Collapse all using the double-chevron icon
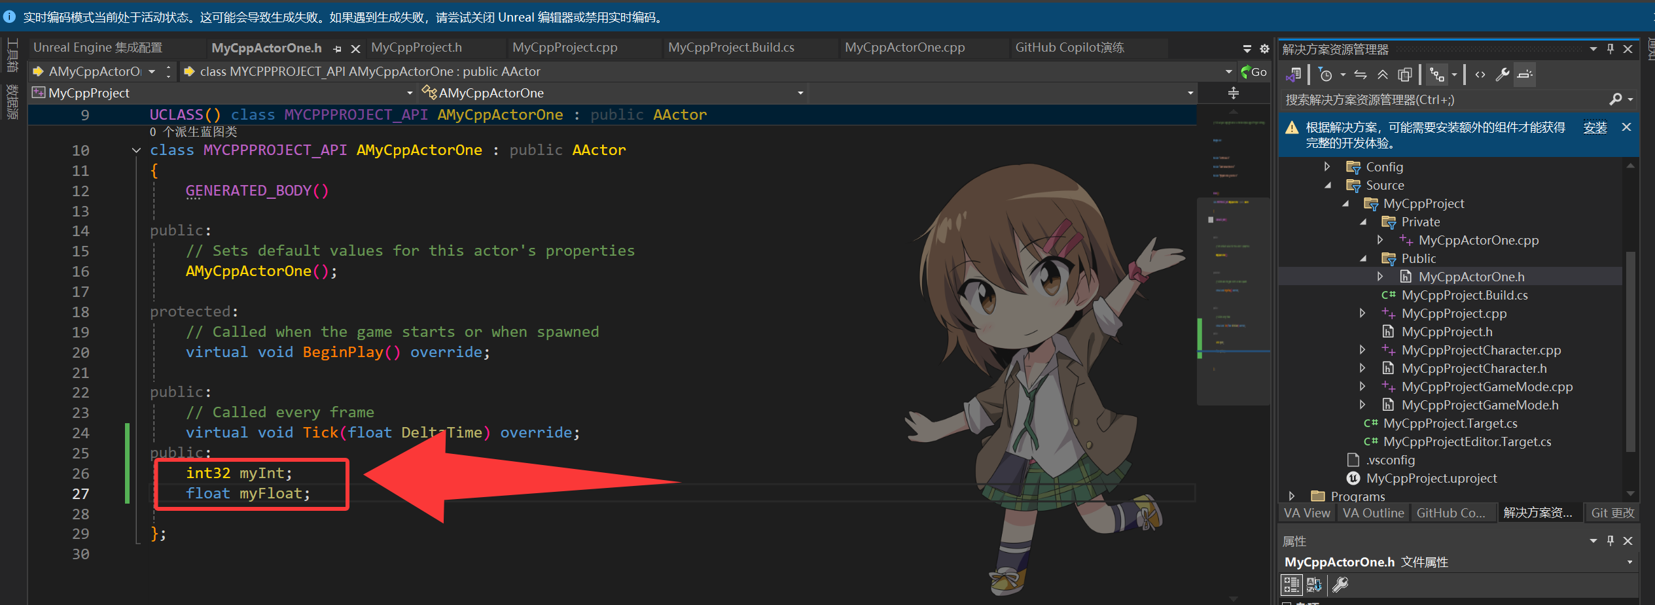Screen dimensions: 1655x605 pyautogui.click(x=1383, y=75)
